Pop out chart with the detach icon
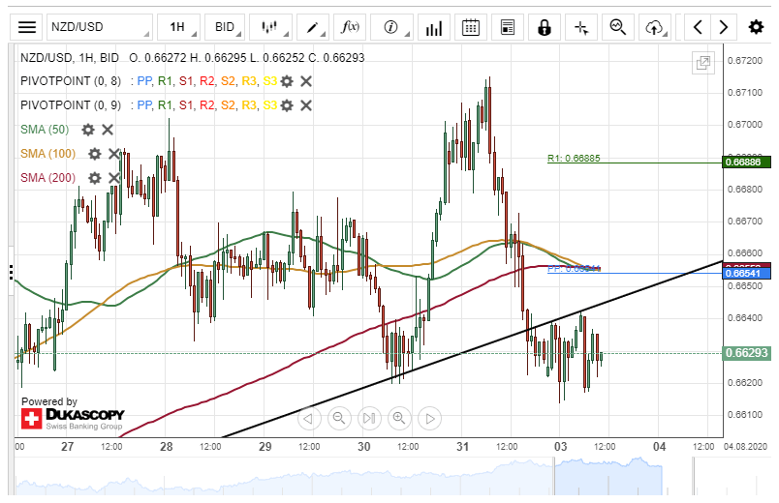The width and height of the screenshot is (779, 503). pos(702,63)
